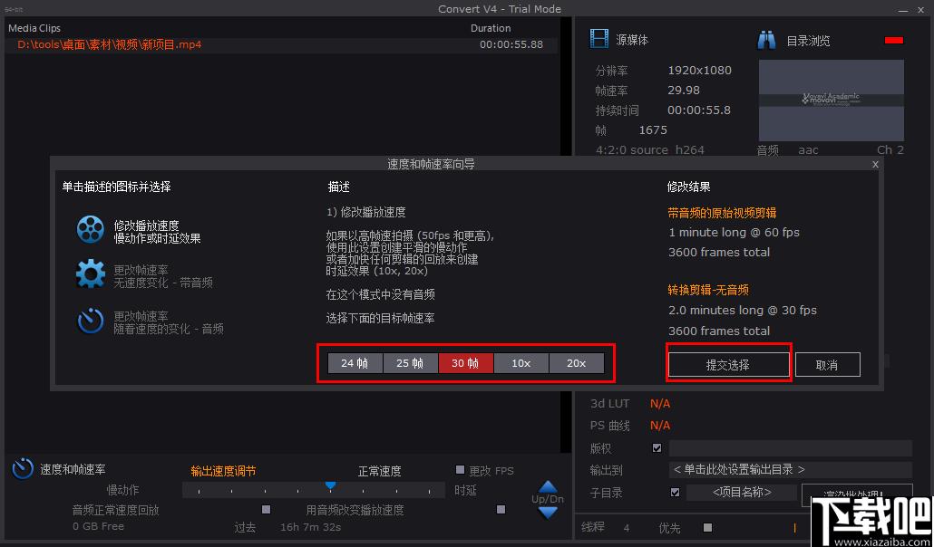The width and height of the screenshot is (934, 547).
Task: Toggle the 子目录 checkbox
Action: pos(675,493)
